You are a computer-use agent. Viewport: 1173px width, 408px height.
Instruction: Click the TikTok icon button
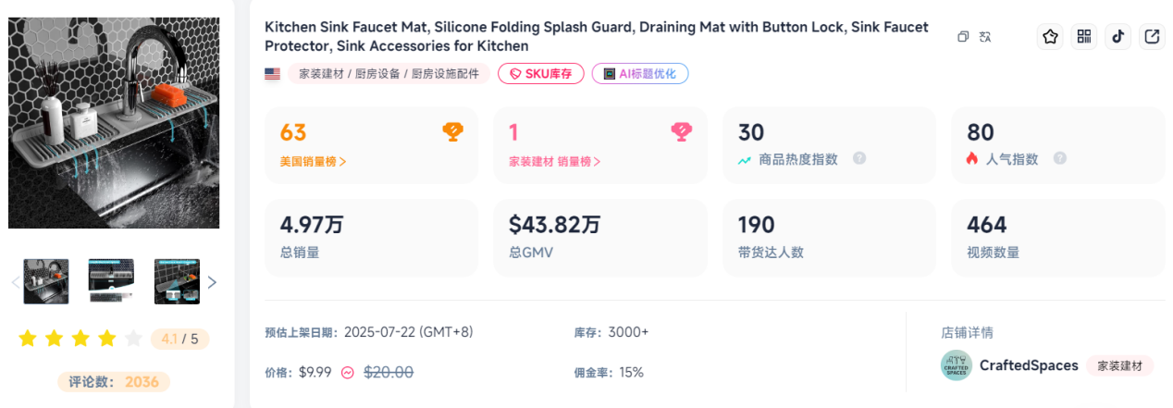(1117, 37)
